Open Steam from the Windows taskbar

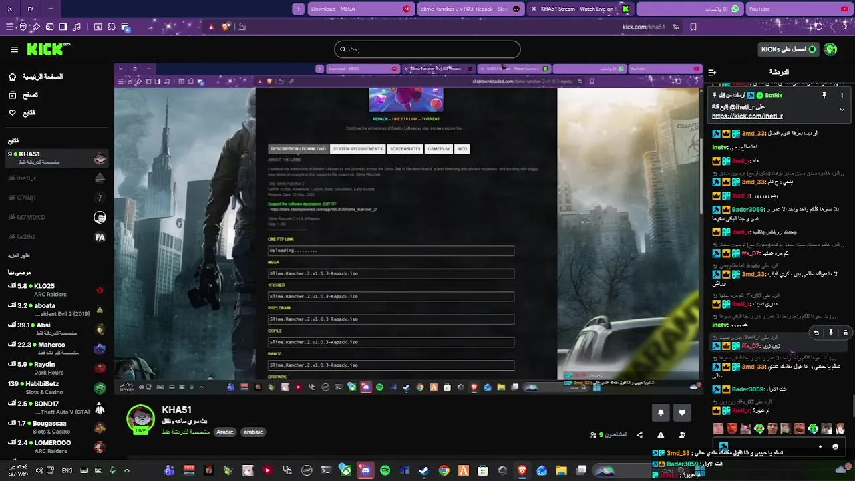click(424, 470)
